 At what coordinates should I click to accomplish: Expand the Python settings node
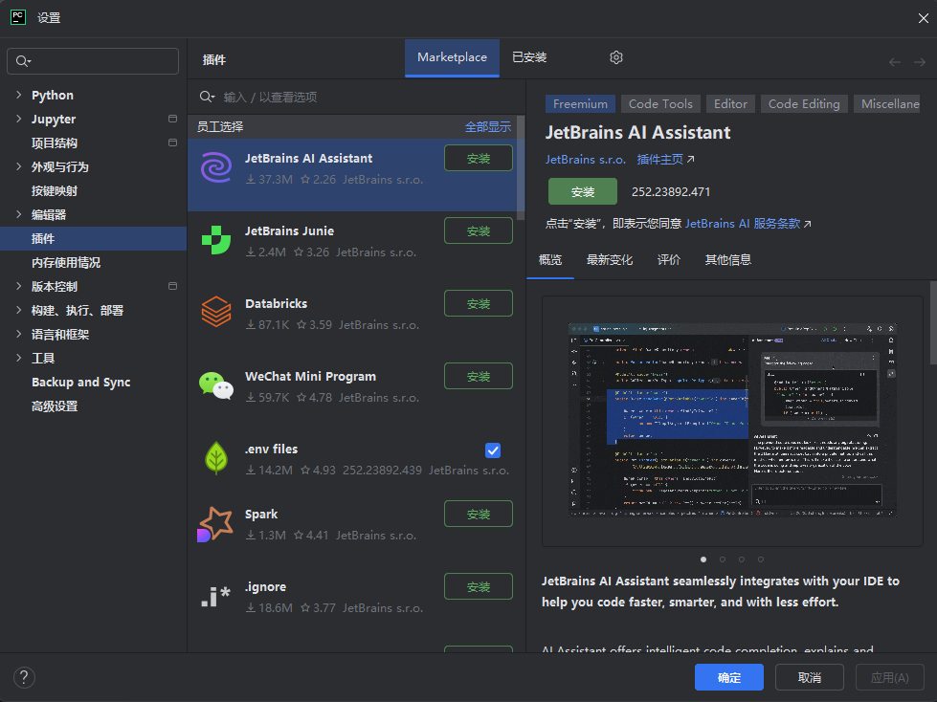pyautogui.click(x=18, y=95)
